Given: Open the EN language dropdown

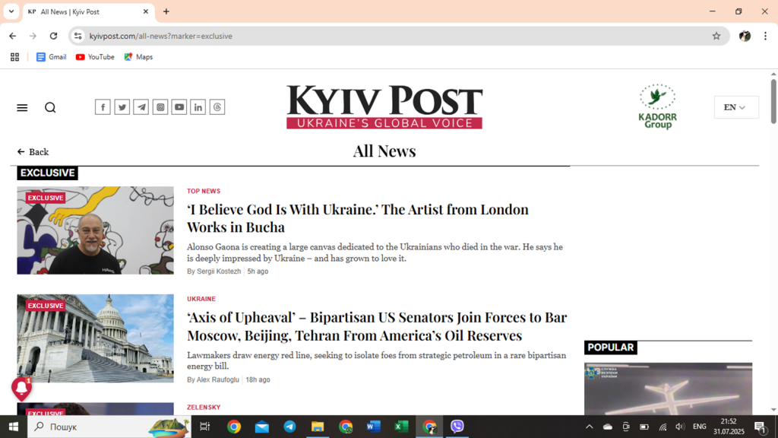Looking at the screenshot, I should 736,107.
